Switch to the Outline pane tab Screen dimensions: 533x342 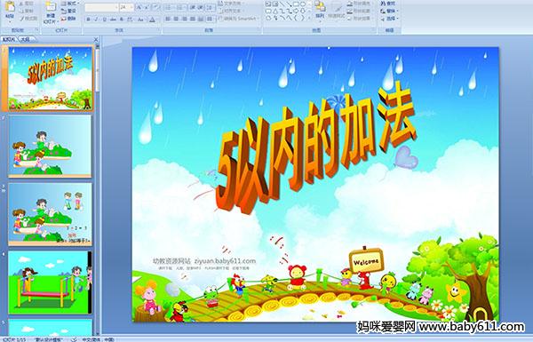26,39
